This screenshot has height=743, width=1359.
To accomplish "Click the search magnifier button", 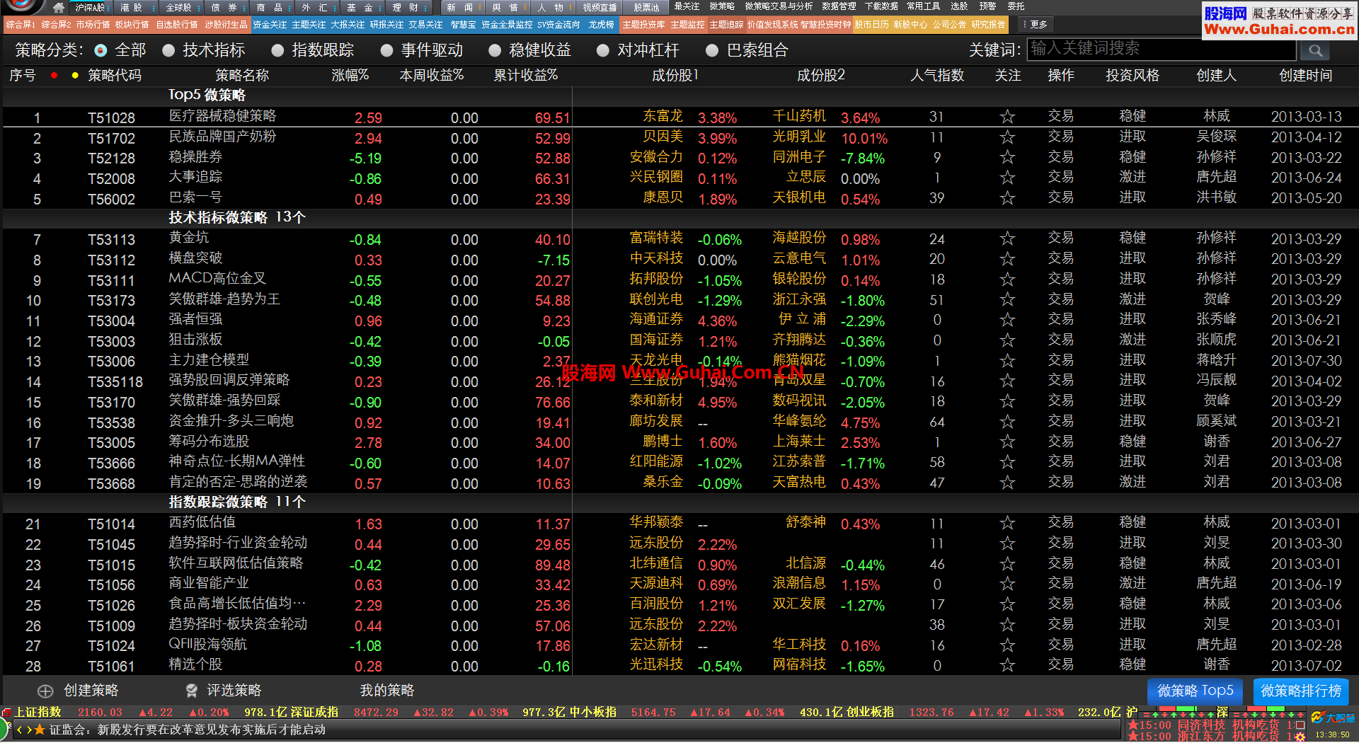I will coord(1315,50).
